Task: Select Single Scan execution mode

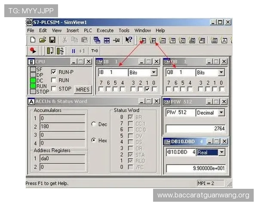Action: click(x=50, y=51)
